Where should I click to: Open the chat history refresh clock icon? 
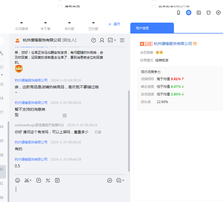tap(94, 40)
